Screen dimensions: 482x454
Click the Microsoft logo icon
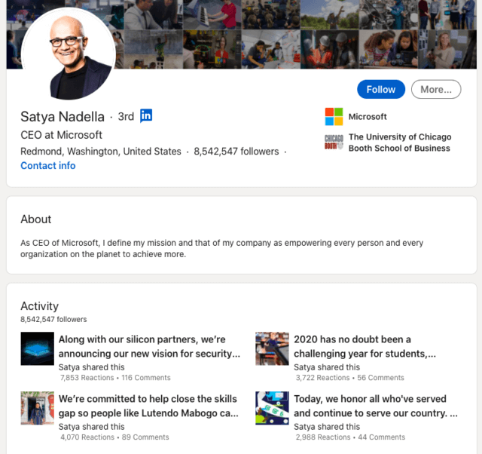tap(334, 117)
